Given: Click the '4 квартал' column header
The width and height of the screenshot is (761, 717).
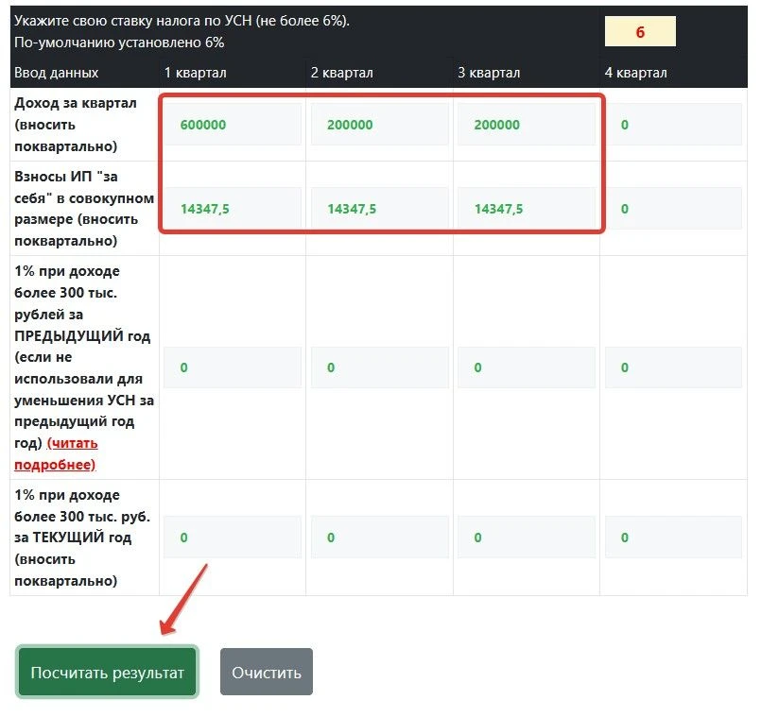Looking at the screenshot, I should pos(636,73).
